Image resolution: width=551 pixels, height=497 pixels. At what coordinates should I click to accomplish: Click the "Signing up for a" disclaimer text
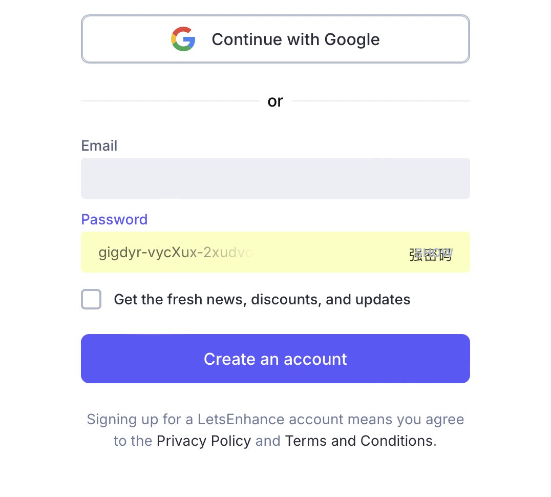134,420
